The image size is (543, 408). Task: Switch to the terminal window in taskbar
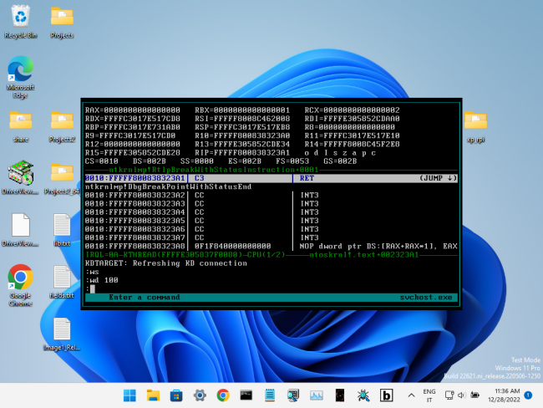(x=246, y=395)
